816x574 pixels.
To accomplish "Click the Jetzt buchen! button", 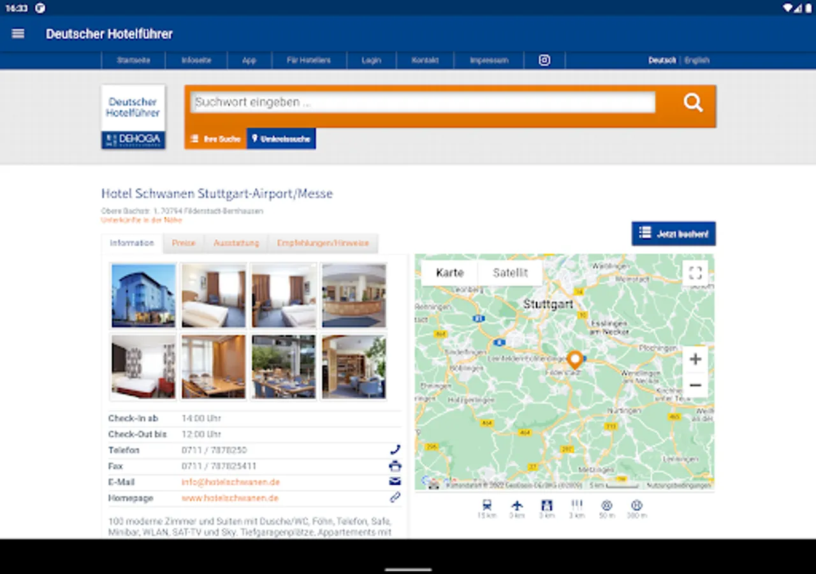I will [x=674, y=233].
